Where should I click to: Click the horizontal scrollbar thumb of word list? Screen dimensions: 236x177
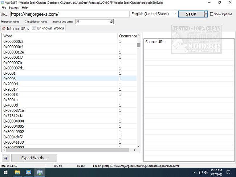click(x=68, y=150)
